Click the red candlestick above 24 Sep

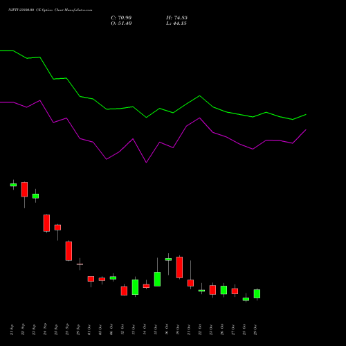(x=46, y=223)
